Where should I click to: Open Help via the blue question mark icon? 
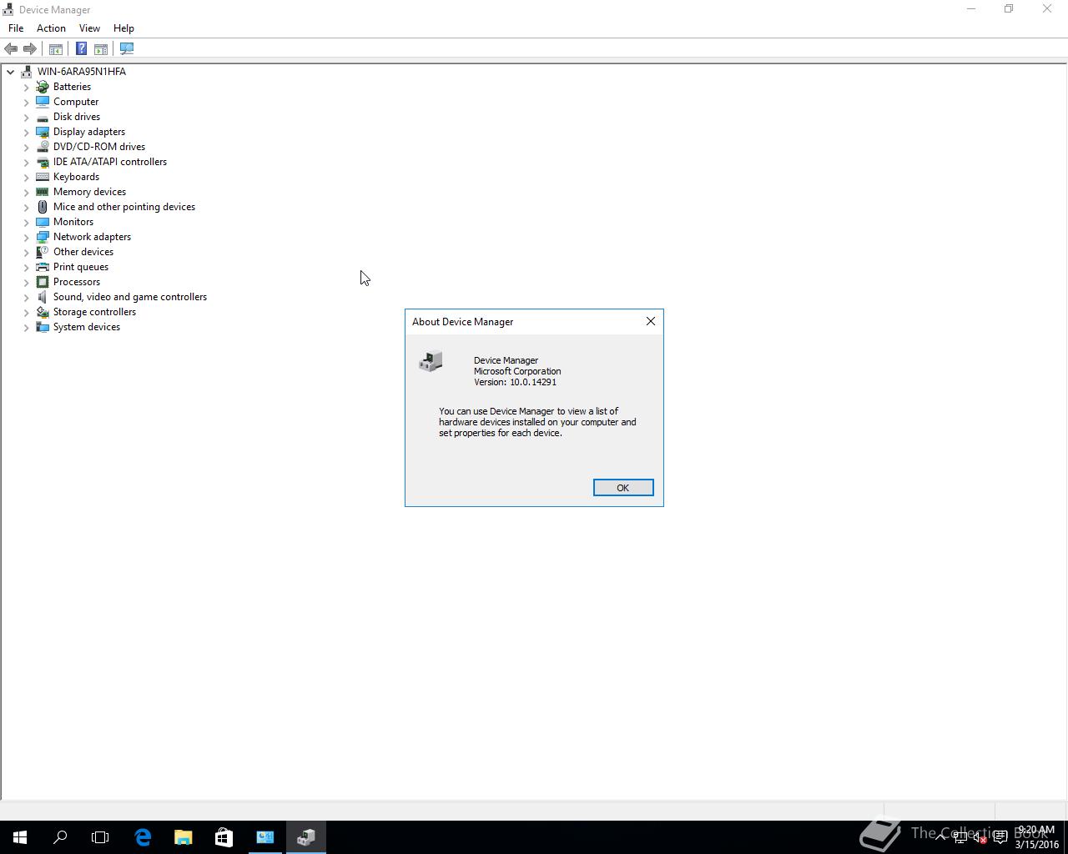click(81, 49)
